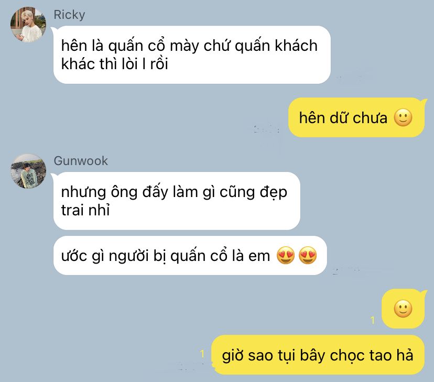Open Ricky's profile picture
This screenshot has width=434, height=382.
pyautogui.click(x=28, y=25)
